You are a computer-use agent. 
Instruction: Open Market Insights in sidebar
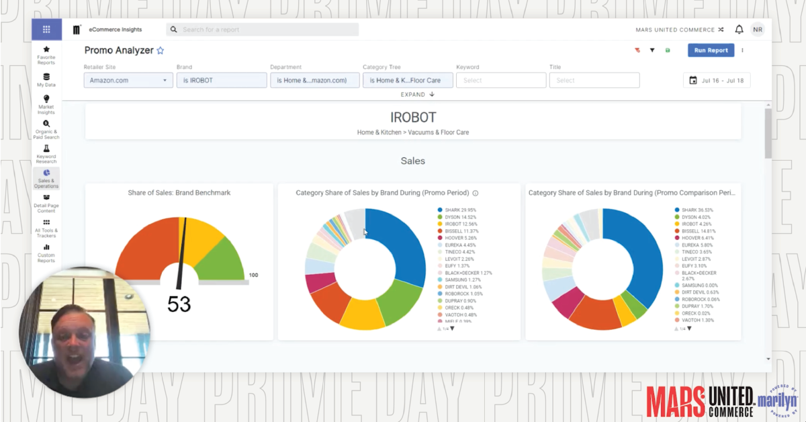coord(46,104)
